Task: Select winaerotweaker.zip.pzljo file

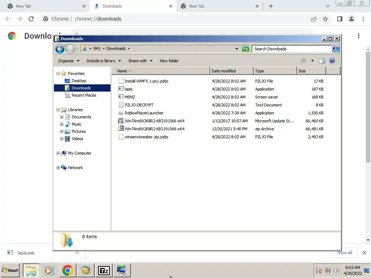Action: point(146,136)
